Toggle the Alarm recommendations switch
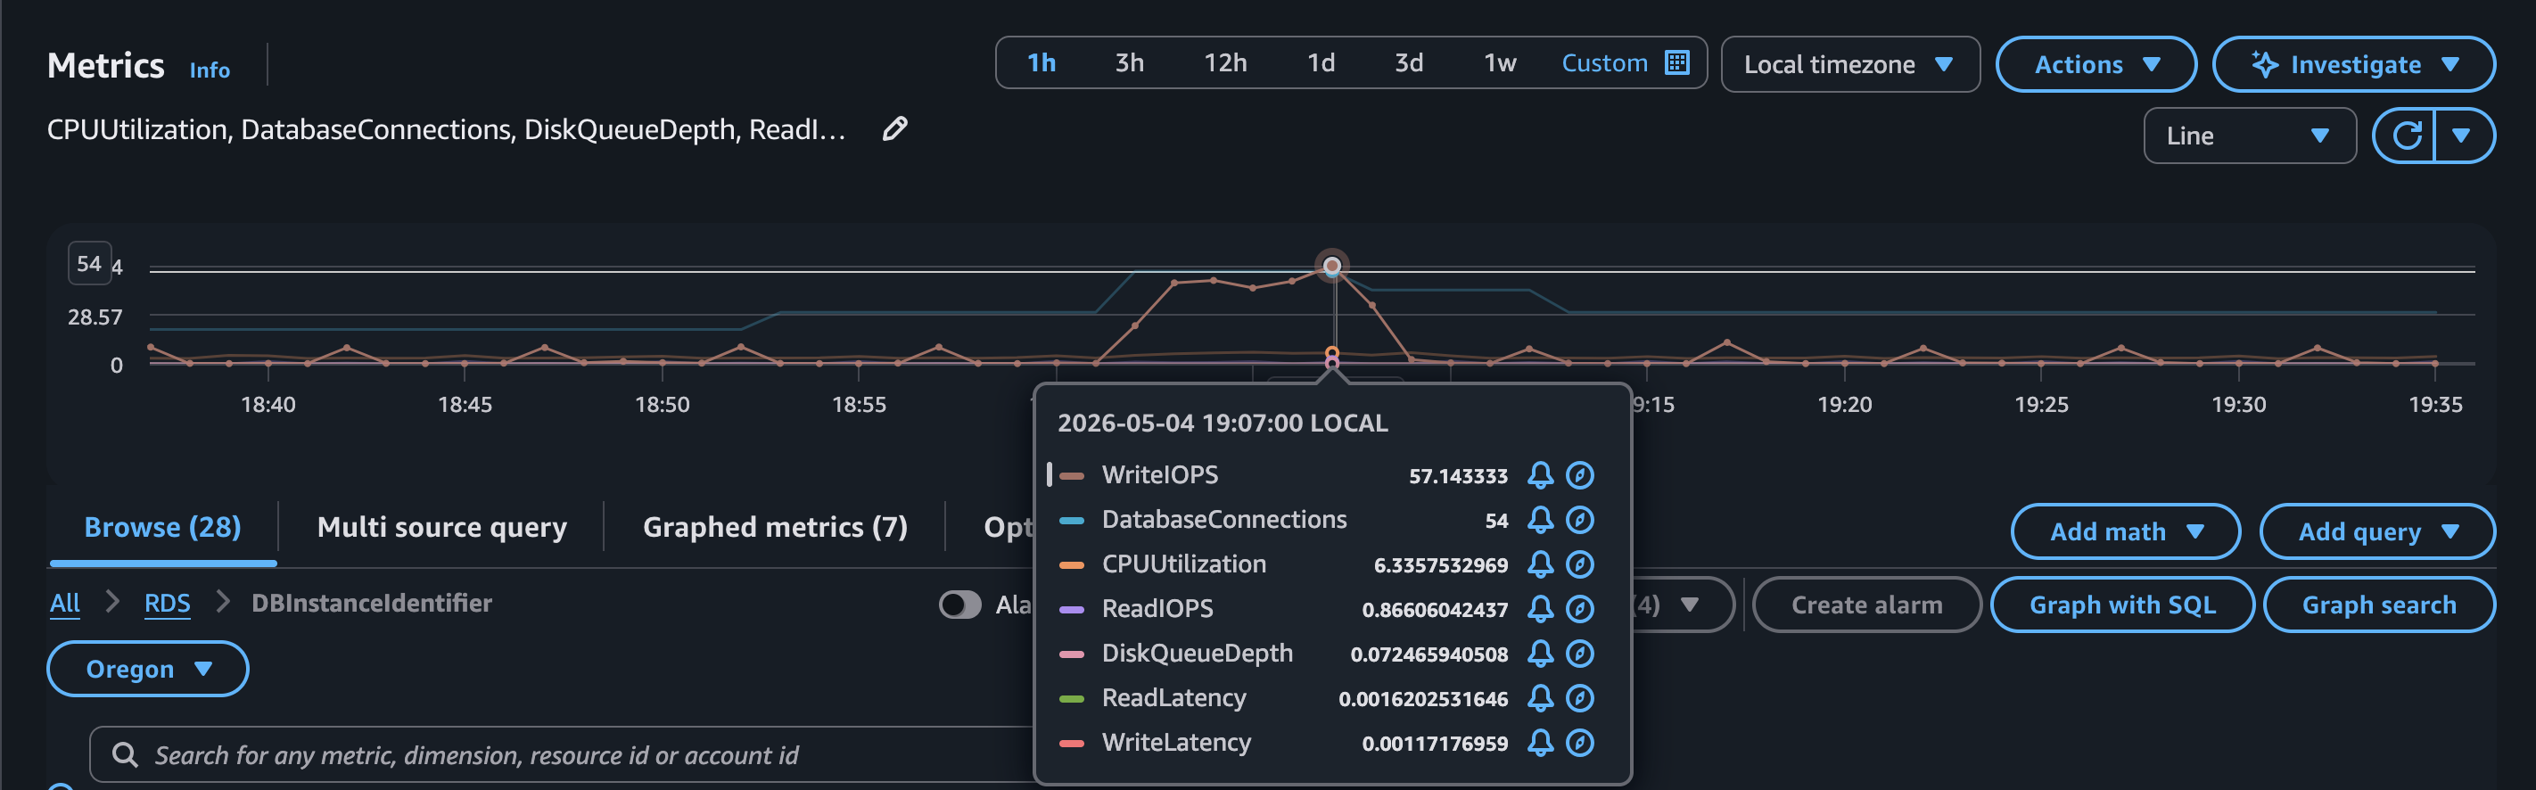 pyautogui.click(x=959, y=605)
